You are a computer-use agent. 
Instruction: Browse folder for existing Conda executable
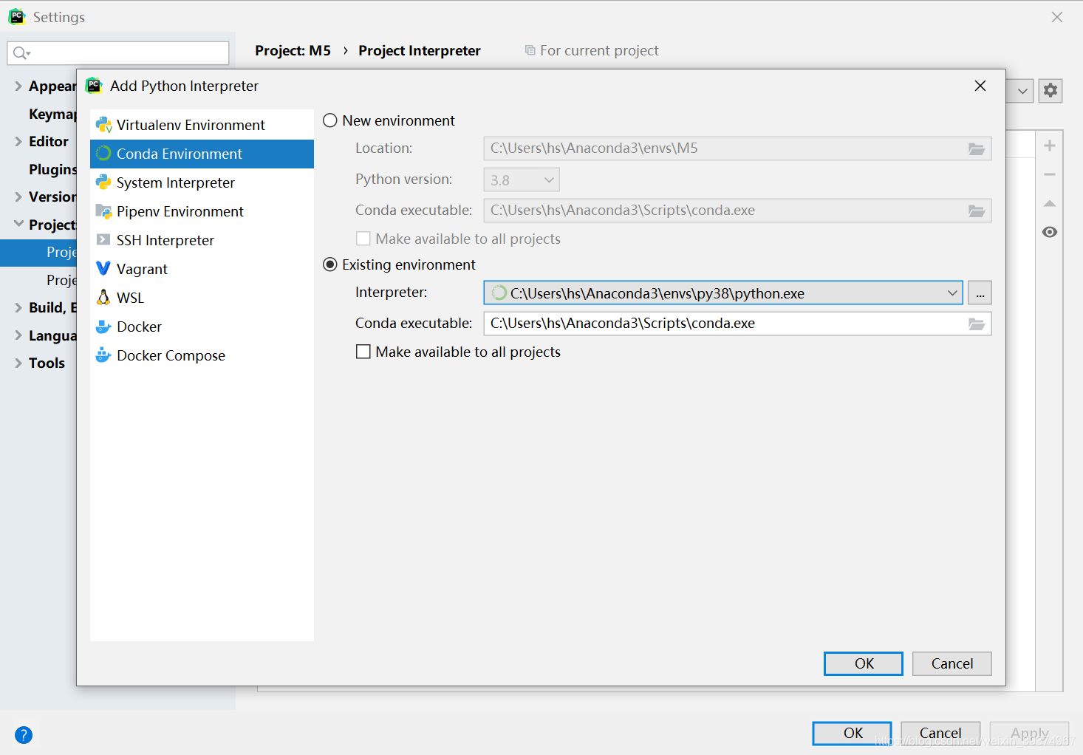(977, 324)
